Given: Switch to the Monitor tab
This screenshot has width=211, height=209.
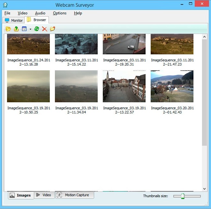Looking at the screenshot, I should [x=14, y=20].
